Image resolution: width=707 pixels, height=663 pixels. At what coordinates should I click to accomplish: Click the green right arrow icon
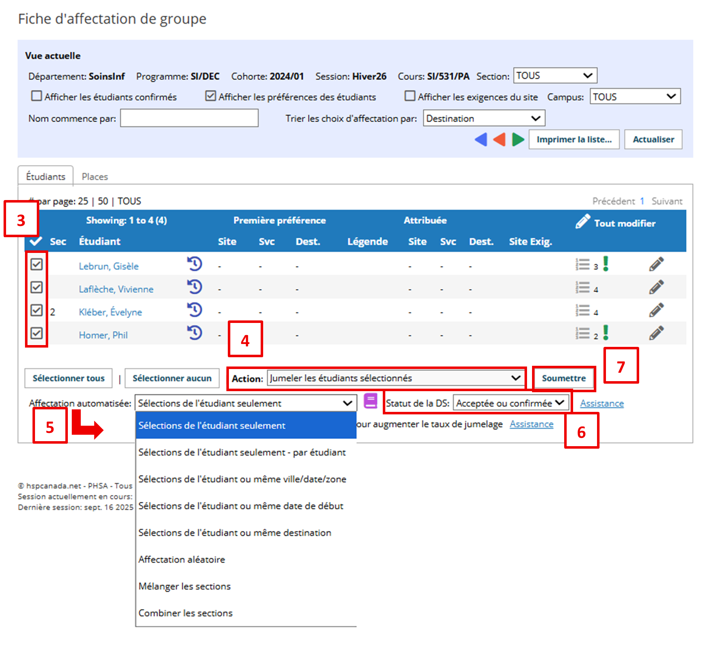(517, 140)
